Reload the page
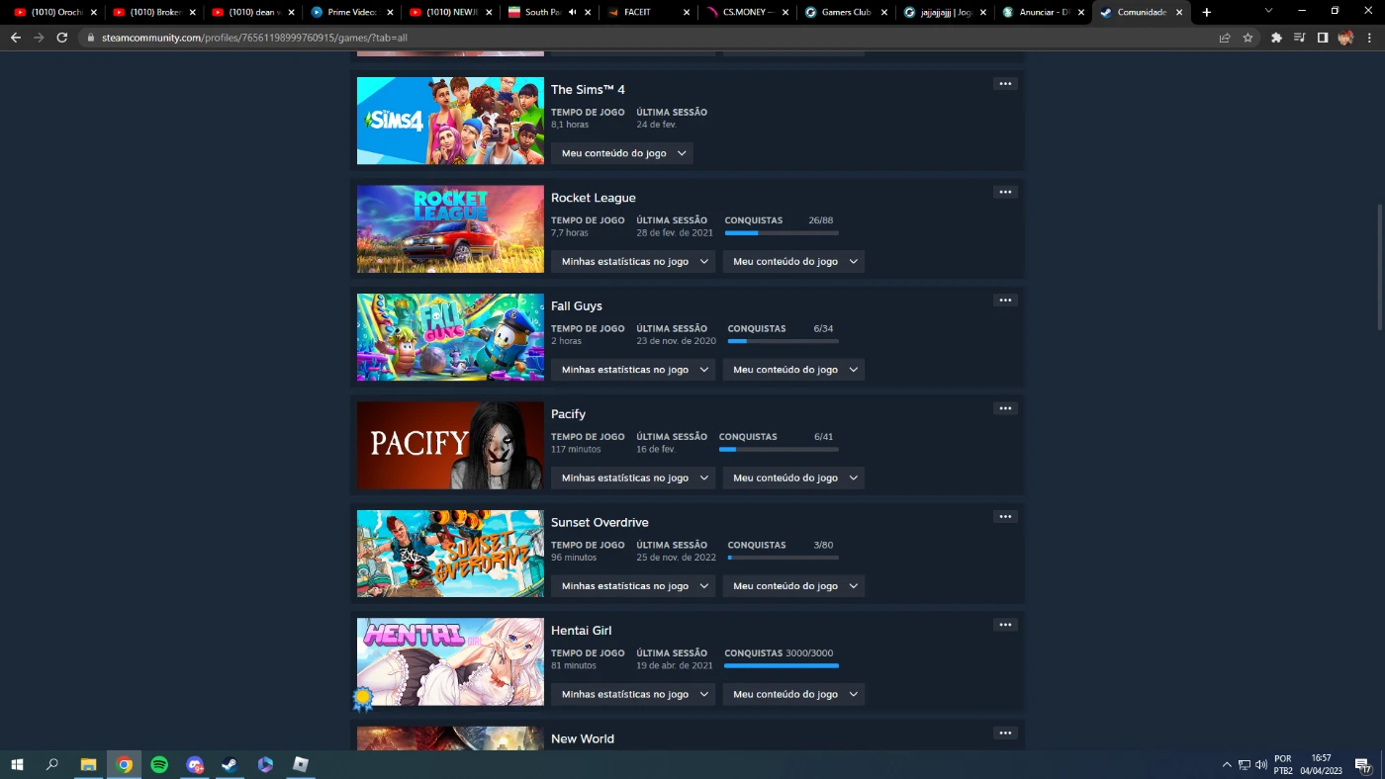Image resolution: width=1385 pixels, height=779 pixels. click(61, 38)
